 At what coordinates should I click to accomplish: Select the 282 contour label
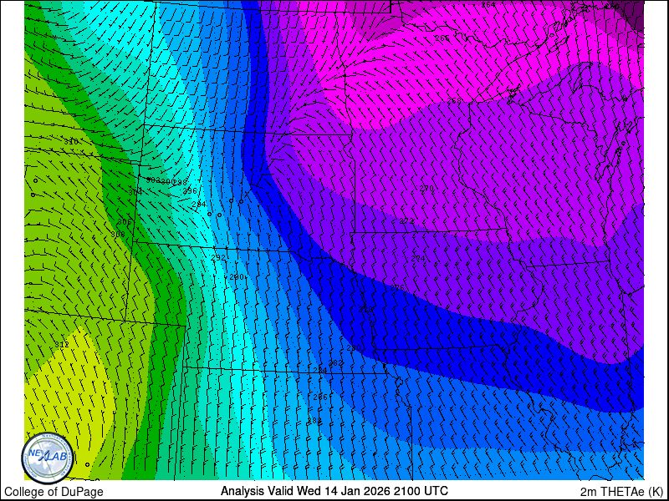coord(336,363)
